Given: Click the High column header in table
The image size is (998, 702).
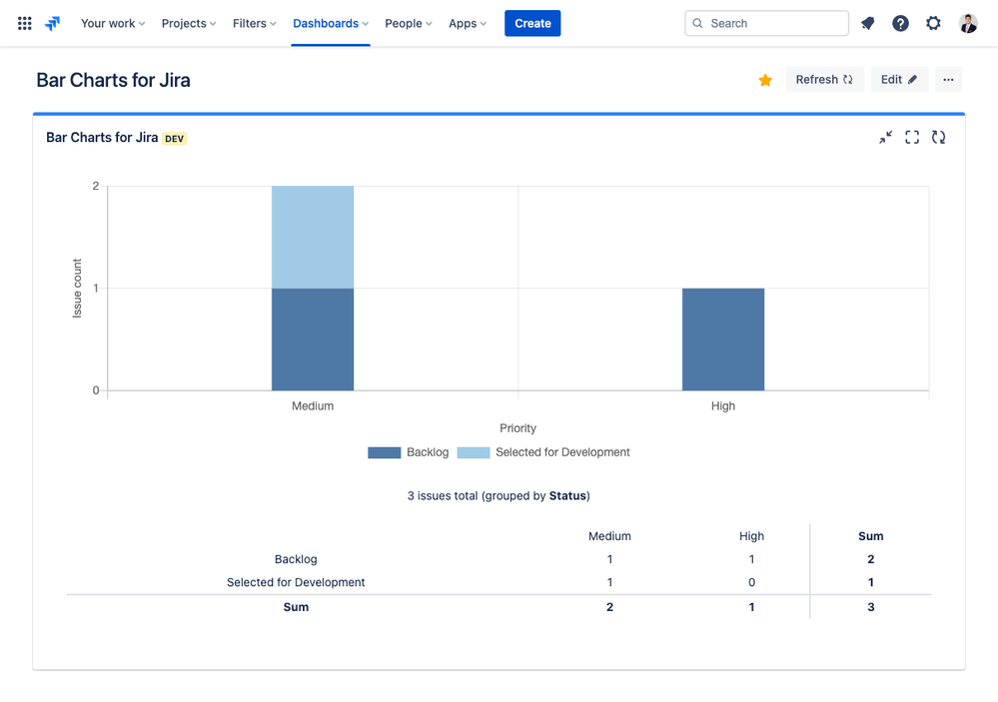Looking at the screenshot, I should click(751, 536).
